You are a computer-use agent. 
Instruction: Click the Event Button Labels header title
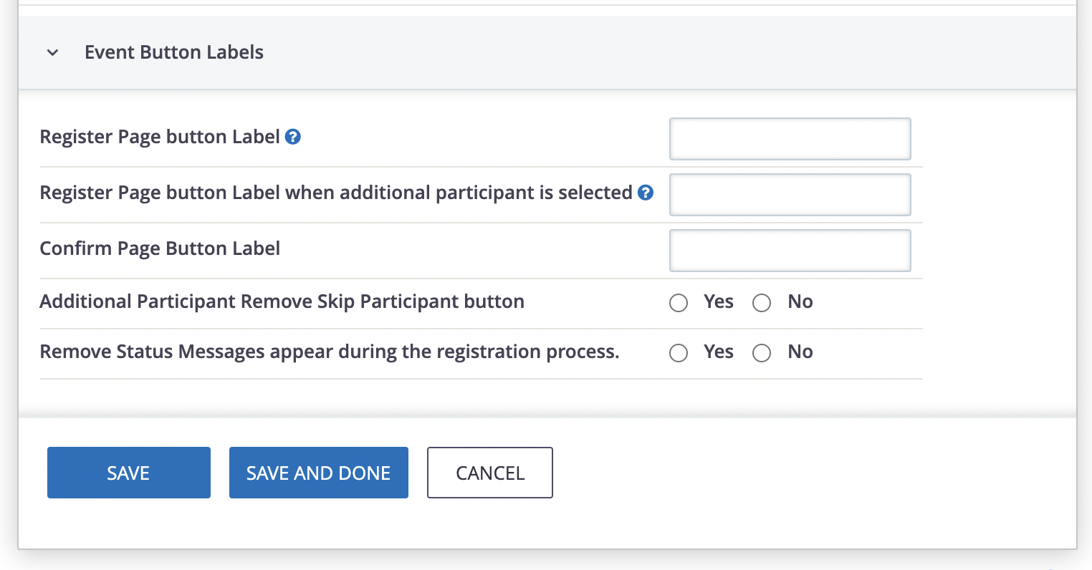pos(174,52)
